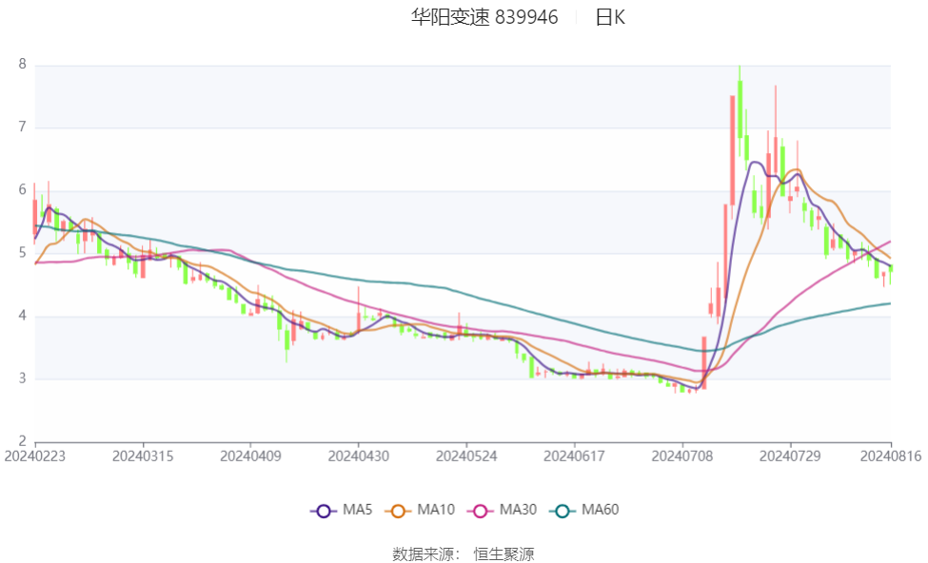Screen dimensions: 928x563
Task: Click the y-axis value 2
Action: (23, 440)
